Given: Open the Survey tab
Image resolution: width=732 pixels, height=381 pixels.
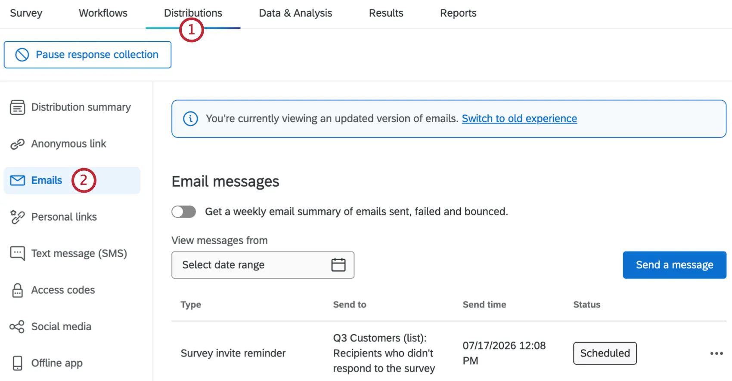Looking at the screenshot, I should point(26,13).
